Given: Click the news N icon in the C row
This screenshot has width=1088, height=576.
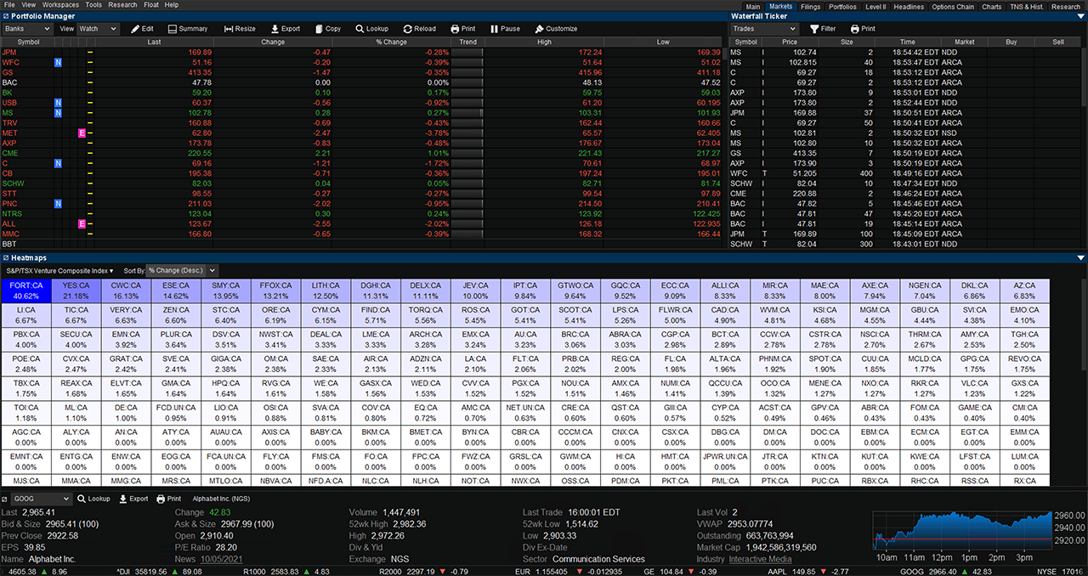Looking at the screenshot, I should (x=58, y=163).
